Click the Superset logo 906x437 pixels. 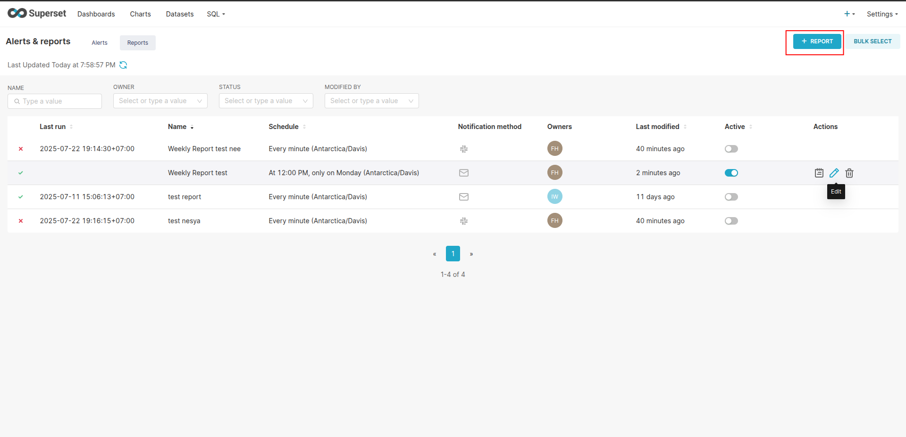click(37, 14)
